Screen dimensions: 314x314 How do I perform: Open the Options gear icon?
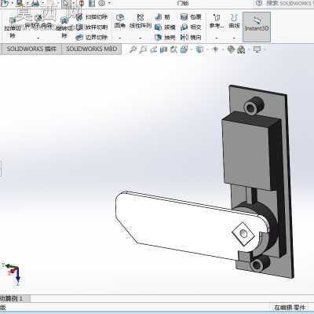101,3
